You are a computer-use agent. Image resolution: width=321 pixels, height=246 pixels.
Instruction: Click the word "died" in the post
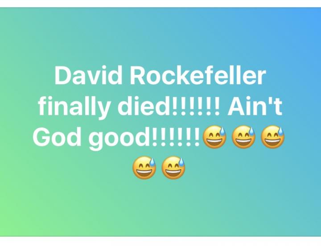pos(144,106)
